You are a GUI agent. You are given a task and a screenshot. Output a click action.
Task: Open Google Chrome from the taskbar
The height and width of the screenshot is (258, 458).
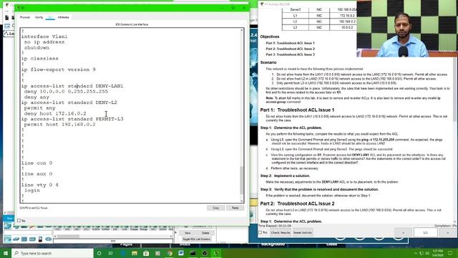point(170,253)
